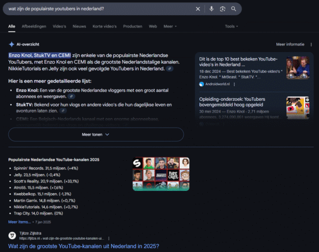Click the AI-overzicht sparkle icon

click(12, 44)
